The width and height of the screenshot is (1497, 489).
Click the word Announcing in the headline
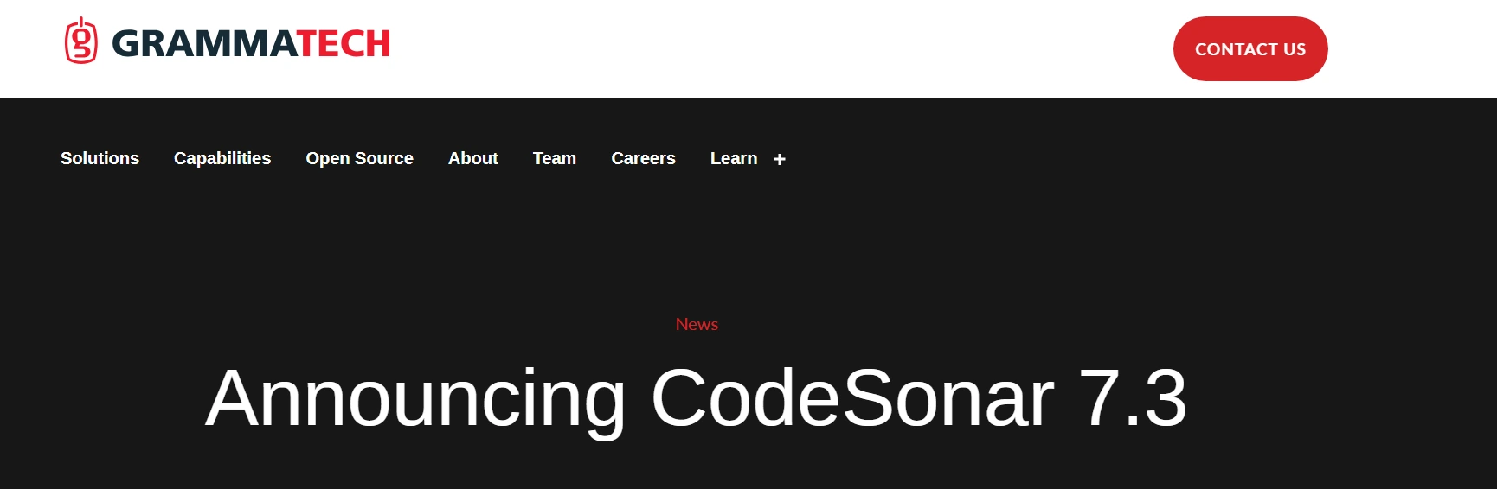click(415, 398)
